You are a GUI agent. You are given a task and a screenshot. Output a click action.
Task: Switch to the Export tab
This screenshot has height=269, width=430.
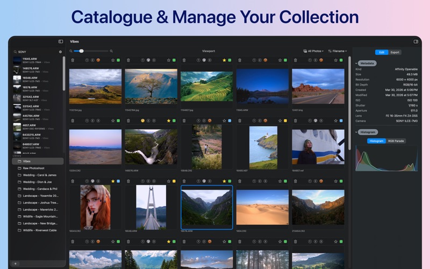click(395, 52)
